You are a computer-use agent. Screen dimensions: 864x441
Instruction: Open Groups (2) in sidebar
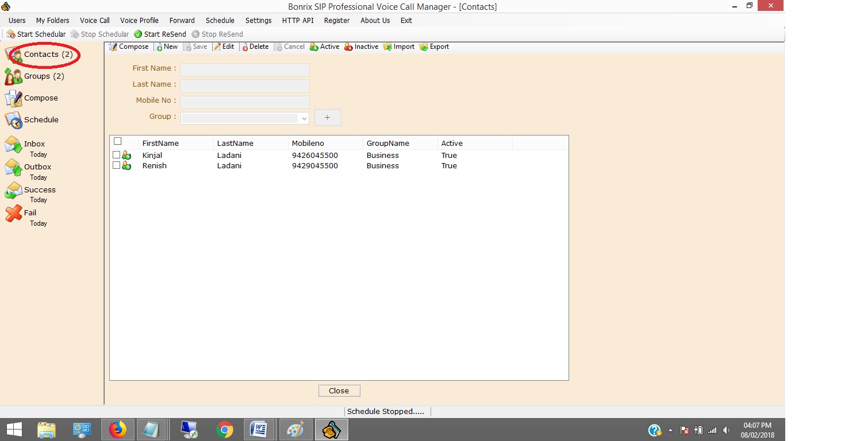point(34,76)
